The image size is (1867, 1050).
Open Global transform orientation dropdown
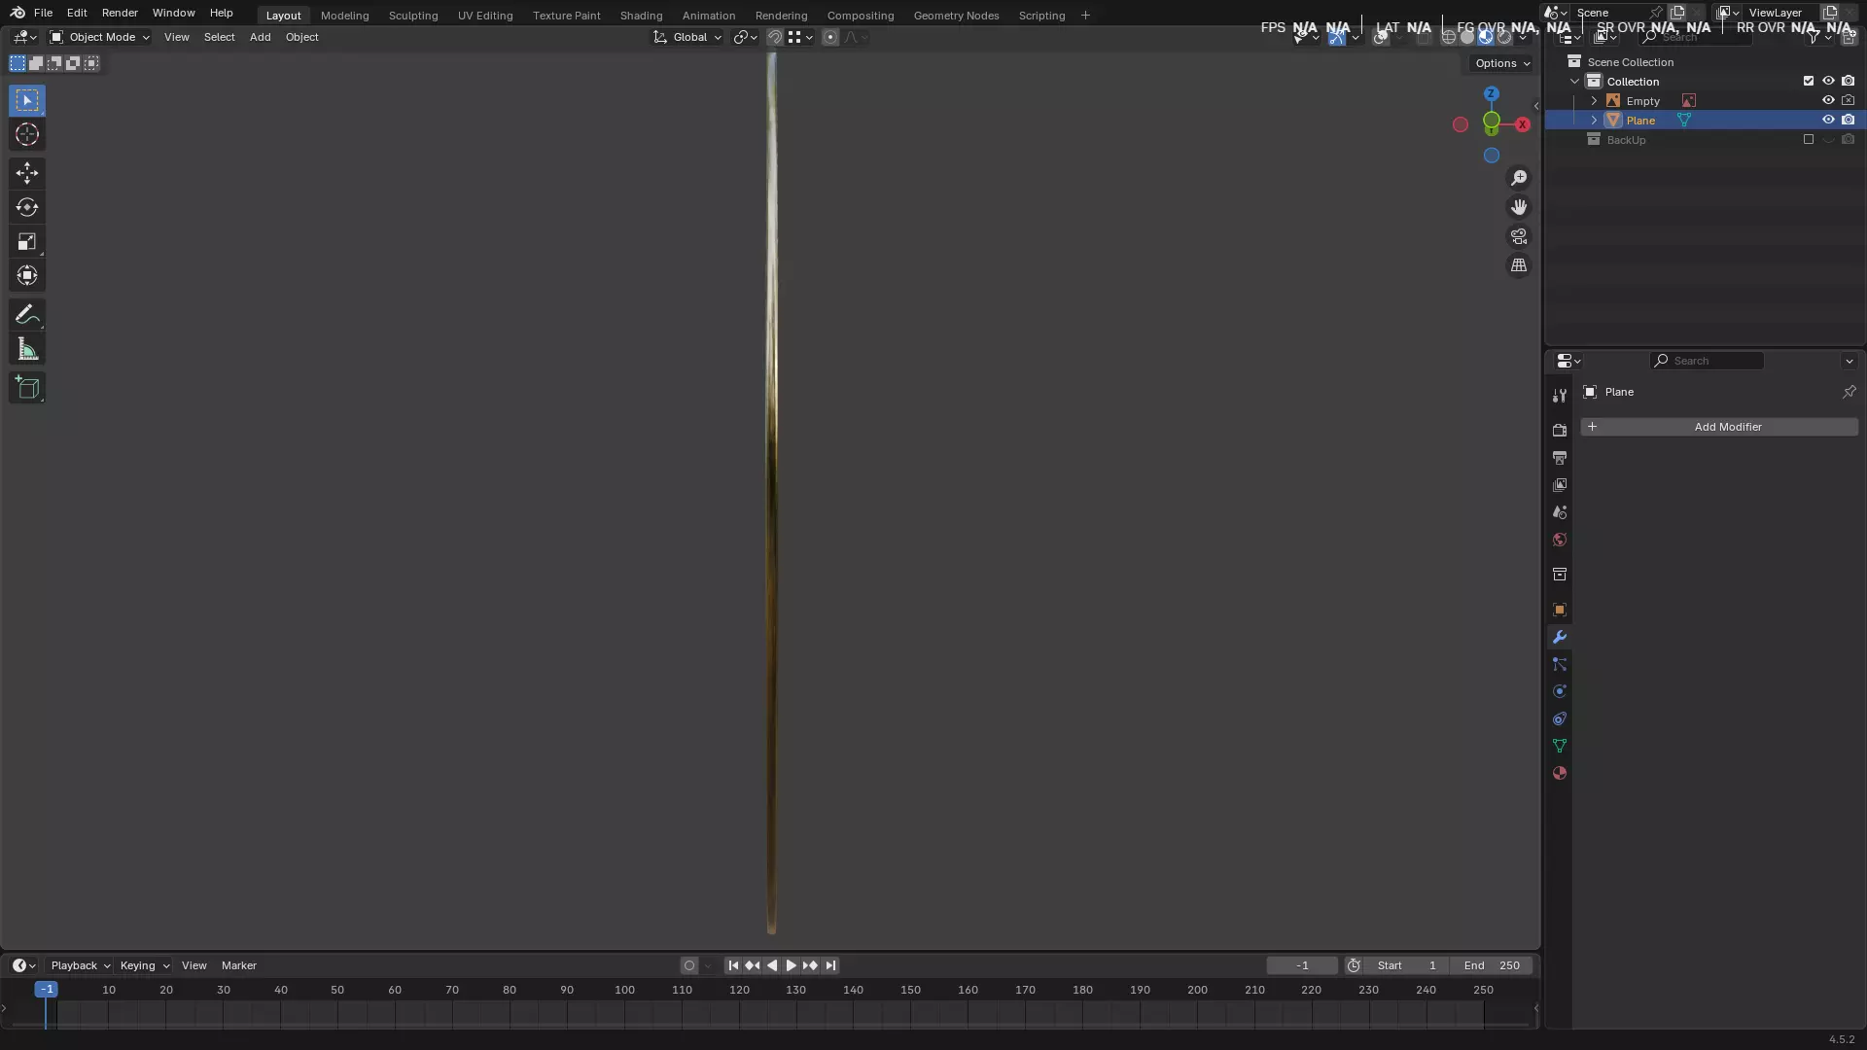[x=688, y=37]
